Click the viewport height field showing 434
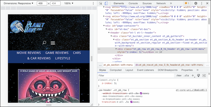Screen dimensions: 211x107 click(x=55, y=3)
